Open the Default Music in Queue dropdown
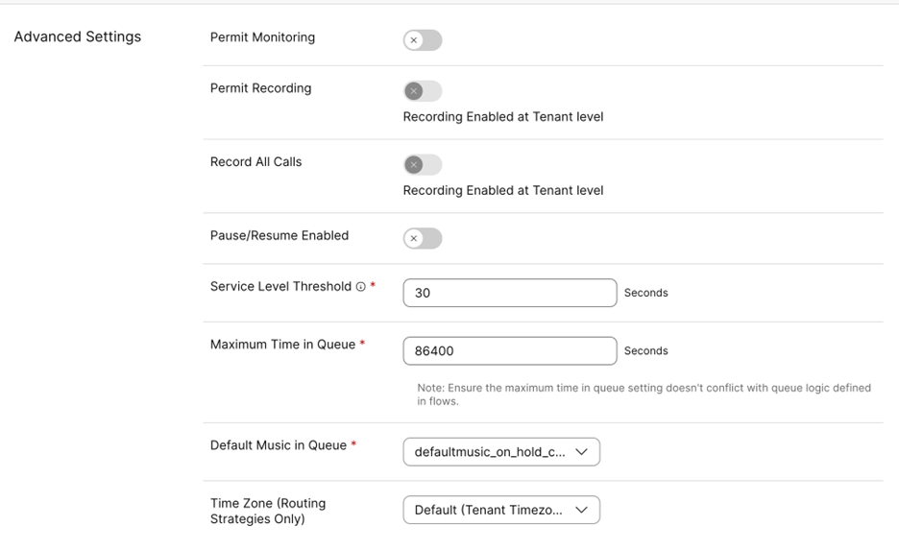The width and height of the screenshot is (899, 550). tap(501, 452)
